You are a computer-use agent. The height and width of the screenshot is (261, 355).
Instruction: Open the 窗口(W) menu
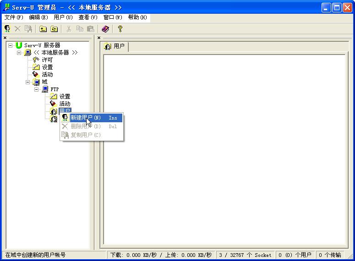click(113, 17)
